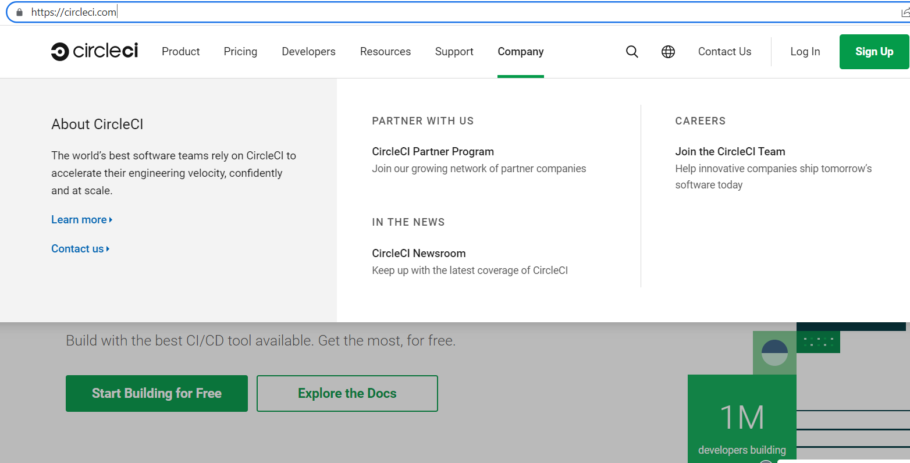Image resolution: width=910 pixels, height=463 pixels.
Task: Open the Support menu
Action: coord(454,52)
